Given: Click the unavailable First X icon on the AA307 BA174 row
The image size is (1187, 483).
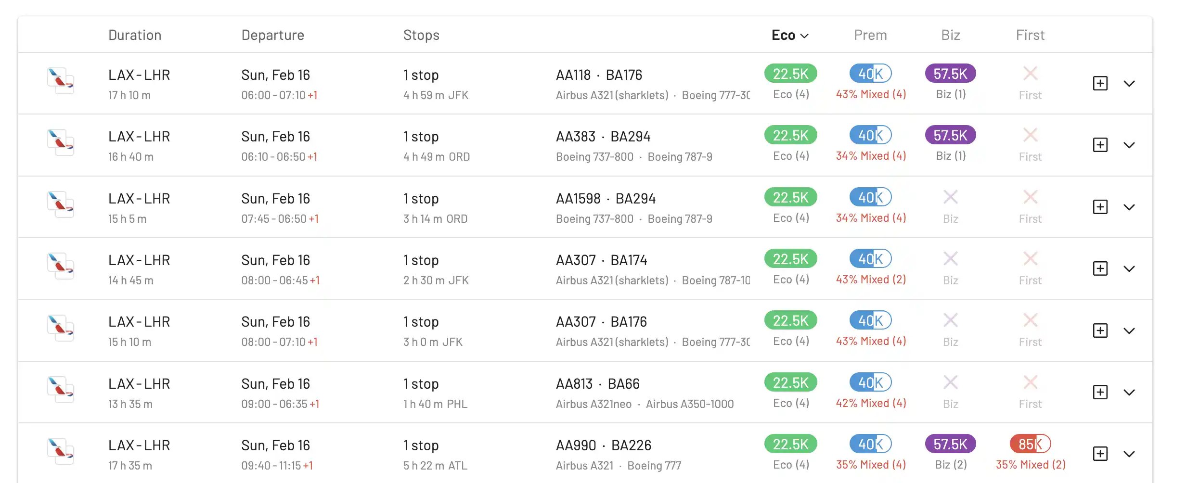Looking at the screenshot, I should (x=1030, y=259).
